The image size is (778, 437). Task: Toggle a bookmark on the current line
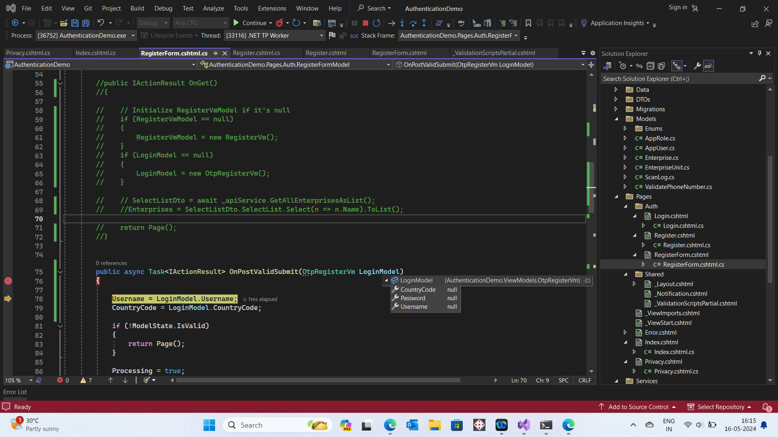[528, 23]
